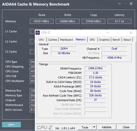Click the L2 Cache row label
137x131 pixels.
pos(11,41)
